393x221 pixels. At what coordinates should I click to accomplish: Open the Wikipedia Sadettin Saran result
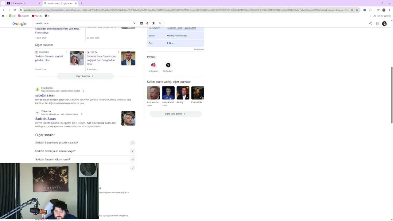(x=45, y=119)
